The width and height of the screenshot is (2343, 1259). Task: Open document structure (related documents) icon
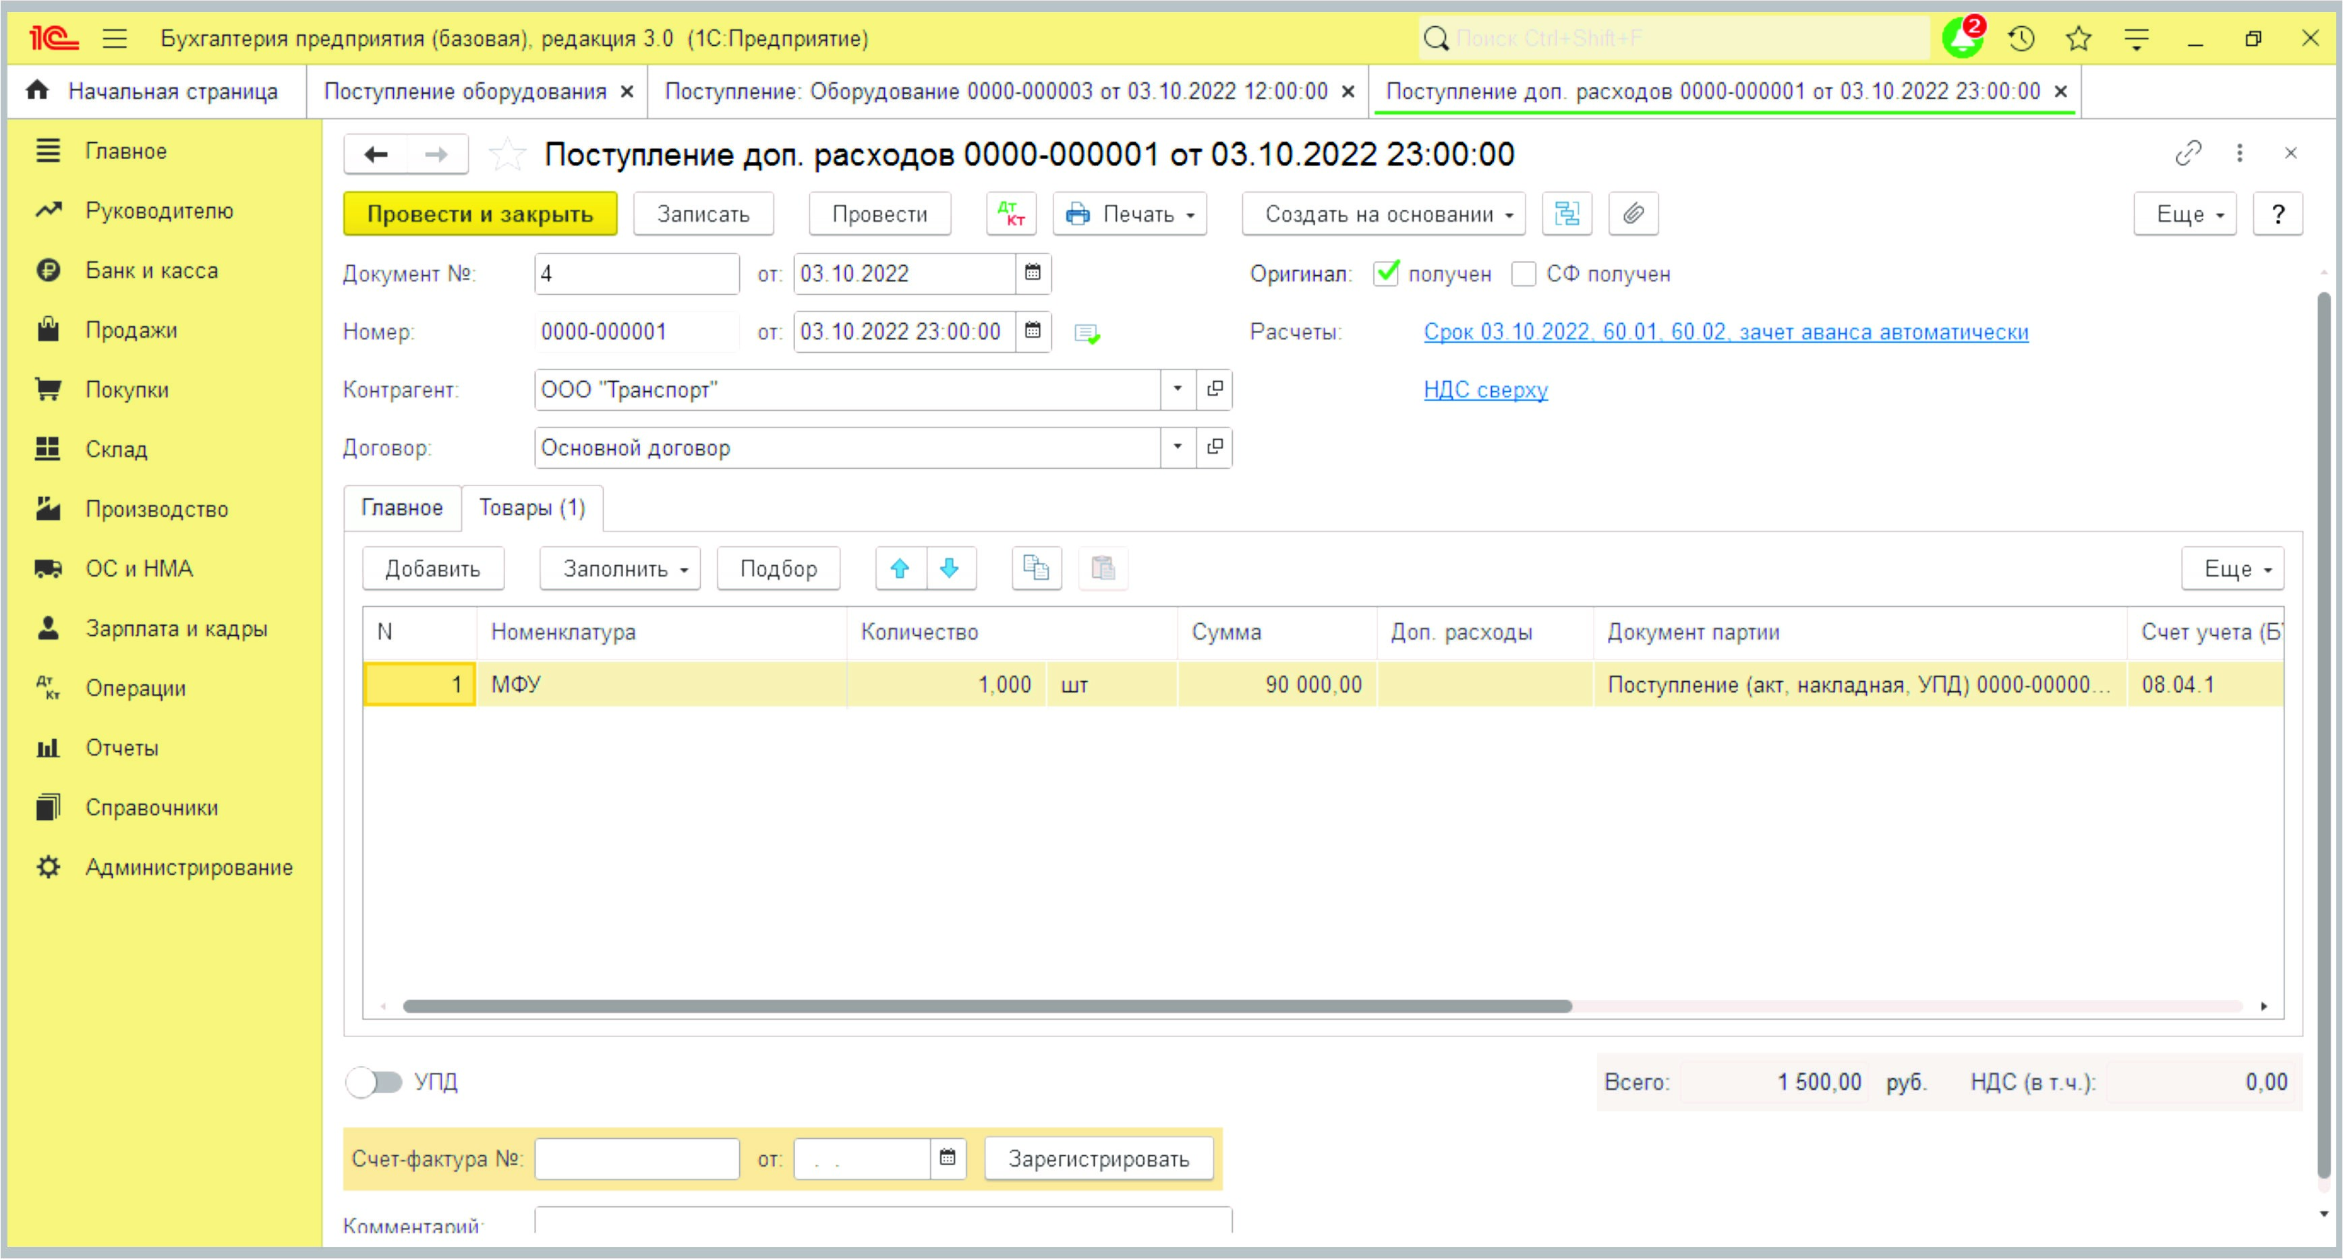(1566, 214)
